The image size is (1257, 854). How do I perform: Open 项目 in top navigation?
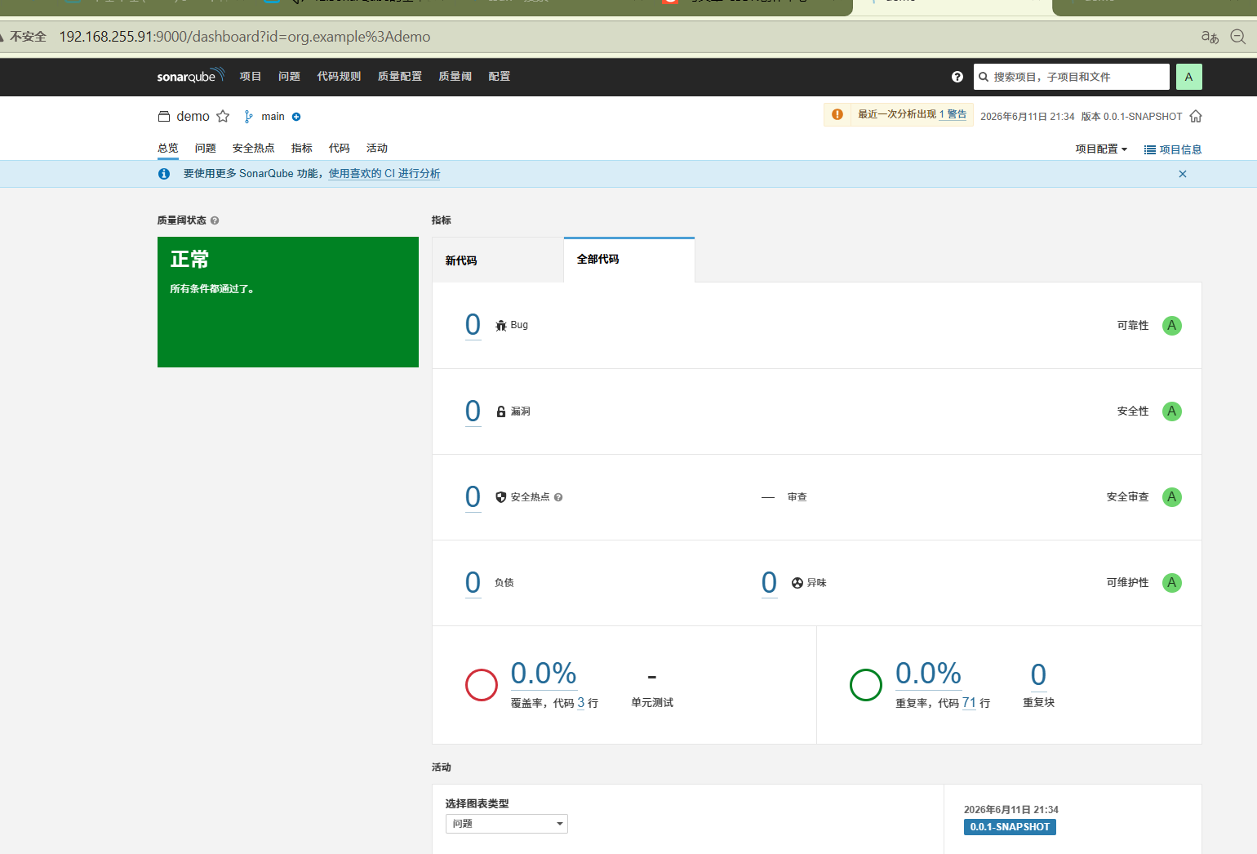click(251, 77)
